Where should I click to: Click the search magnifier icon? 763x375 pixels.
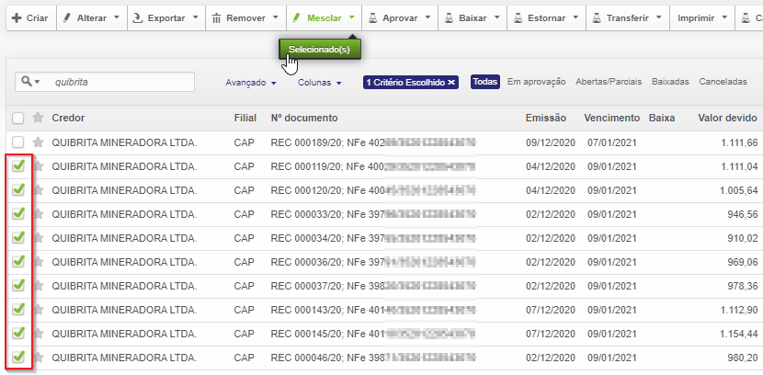click(28, 82)
